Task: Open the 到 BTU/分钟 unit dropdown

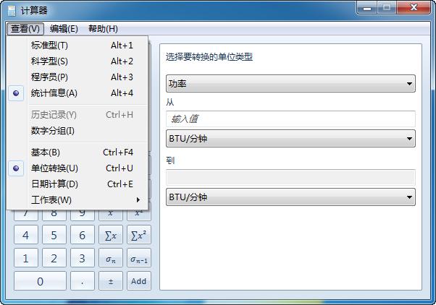Action: pyautogui.click(x=290, y=197)
